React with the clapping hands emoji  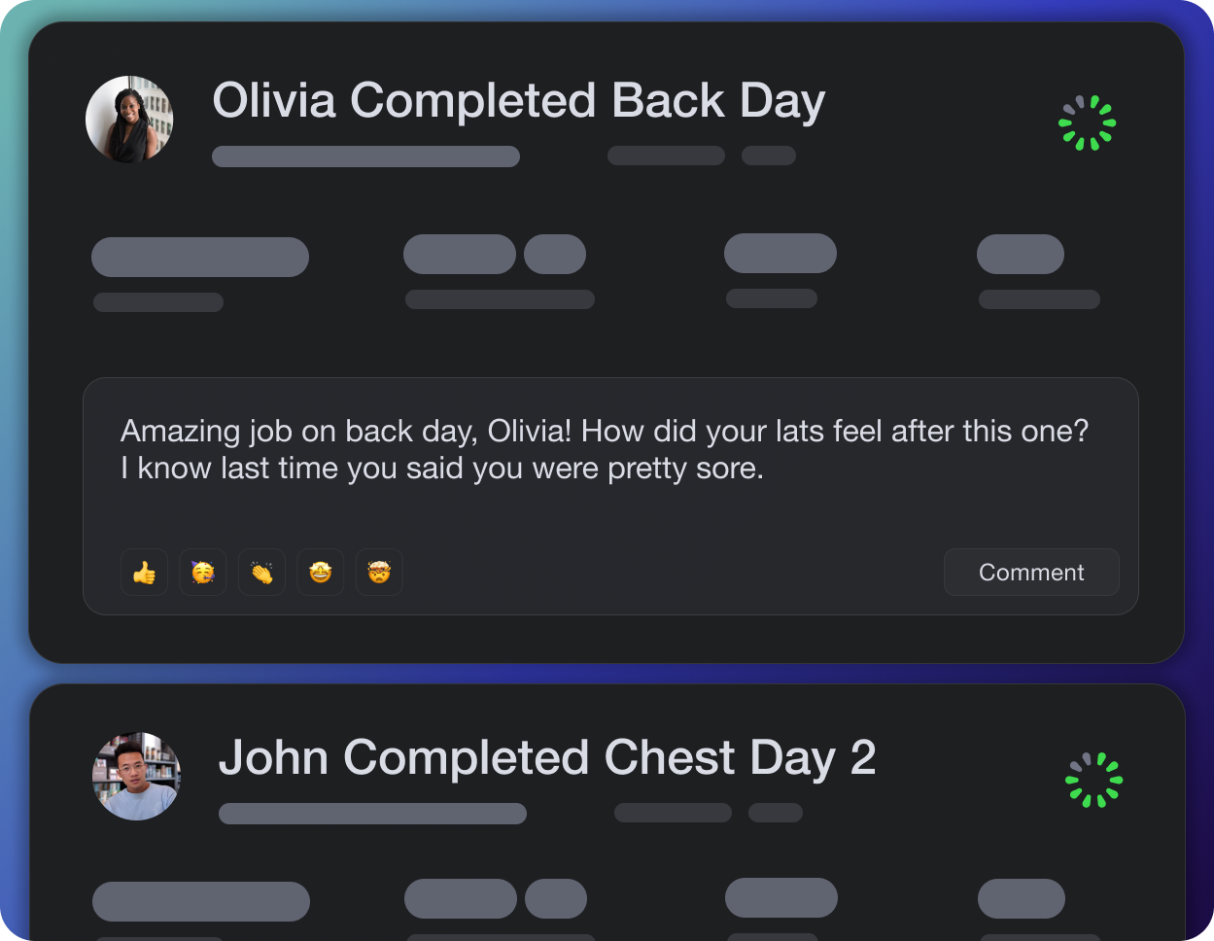click(261, 573)
